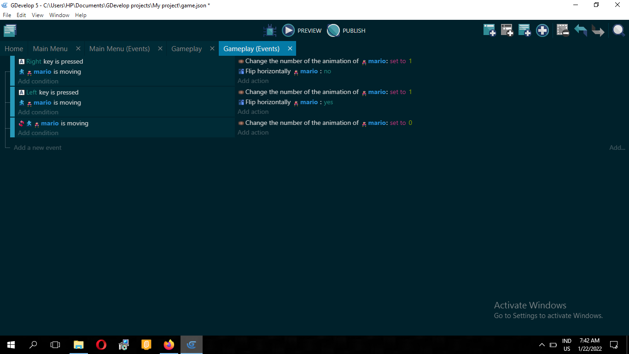Image resolution: width=629 pixels, height=354 pixels.
Task: Open the search in events magnifier
Action: (618, 30)
